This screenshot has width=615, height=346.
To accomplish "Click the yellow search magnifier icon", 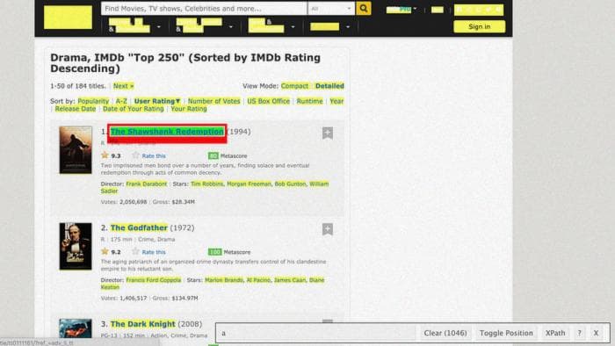I will coord(364,8).
